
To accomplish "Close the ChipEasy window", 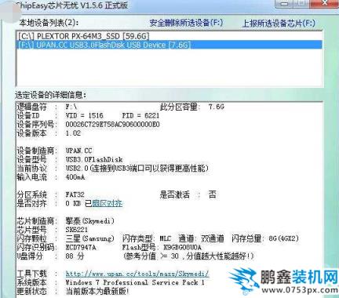I will [x=324, y=3].
